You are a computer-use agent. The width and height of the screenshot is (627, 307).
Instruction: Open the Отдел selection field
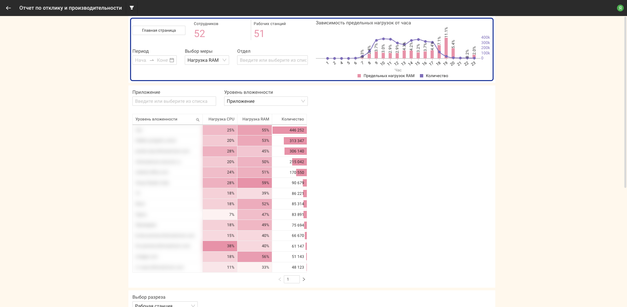pos(272,60)
